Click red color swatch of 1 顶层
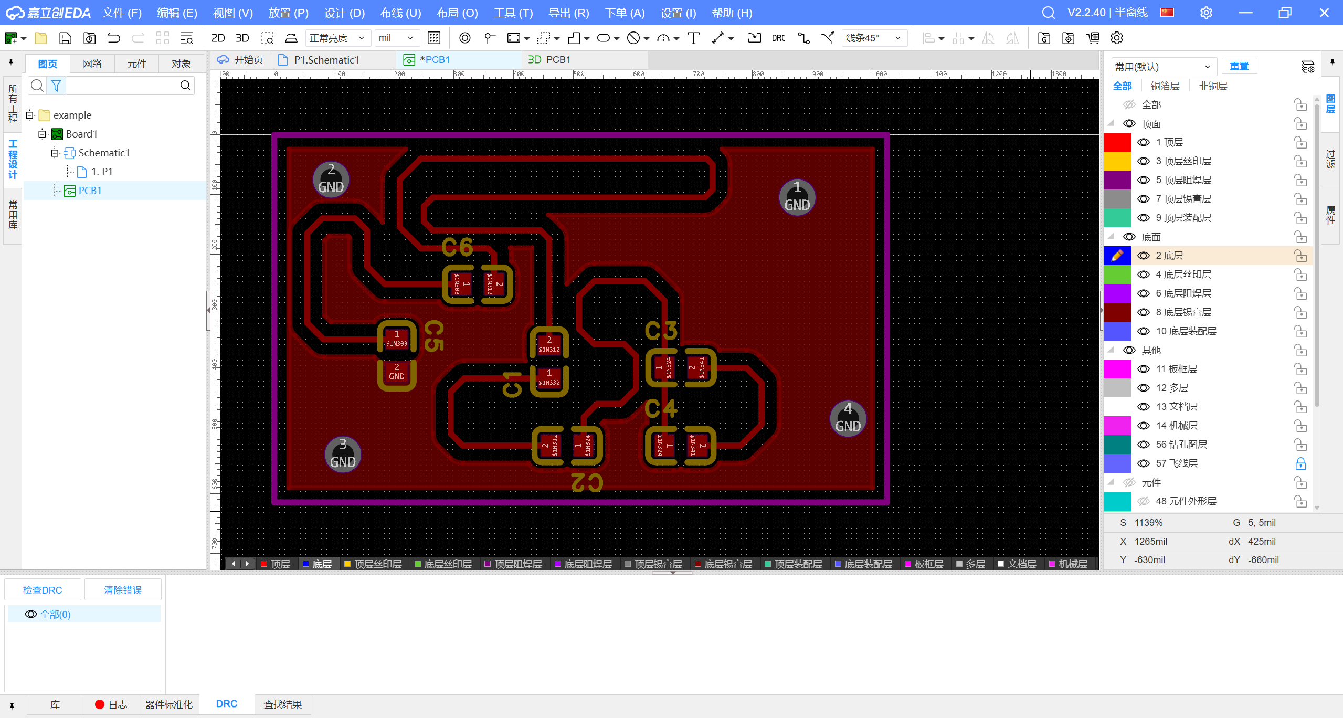 (x=1117, y=142)
